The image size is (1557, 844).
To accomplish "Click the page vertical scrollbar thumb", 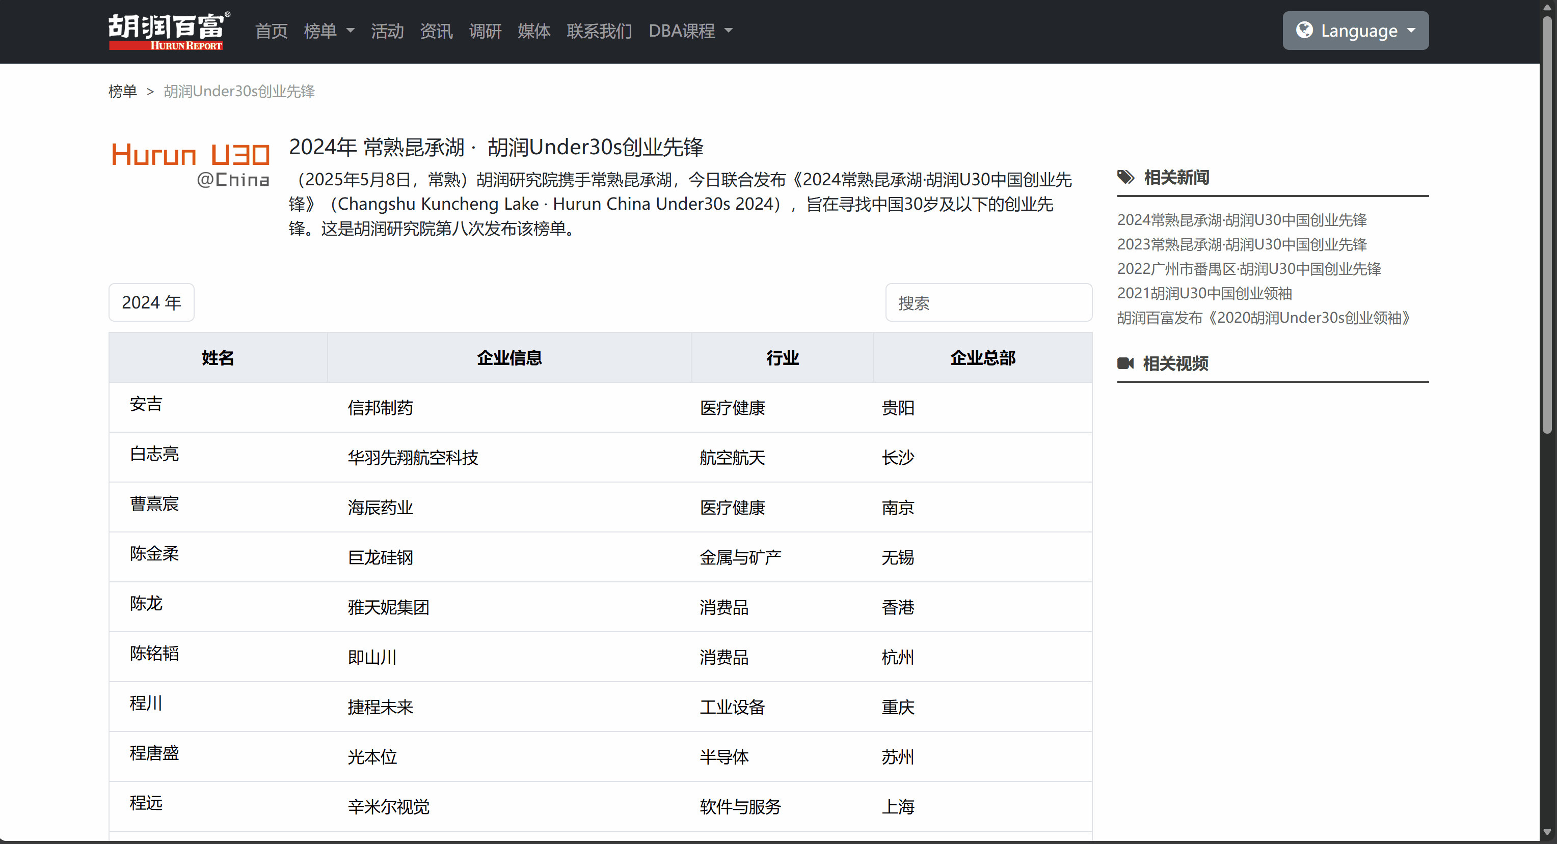I will 1547,223.
